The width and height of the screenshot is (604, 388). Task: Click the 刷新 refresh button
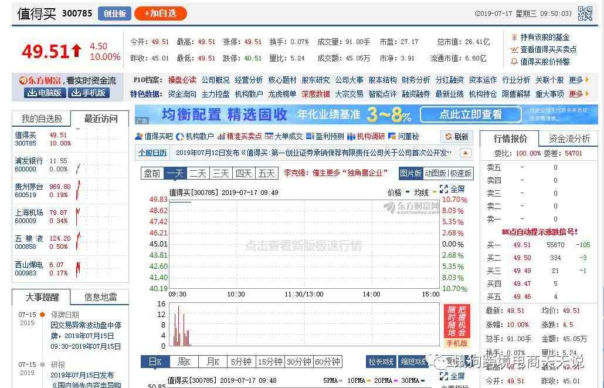(x=457, y=137)
